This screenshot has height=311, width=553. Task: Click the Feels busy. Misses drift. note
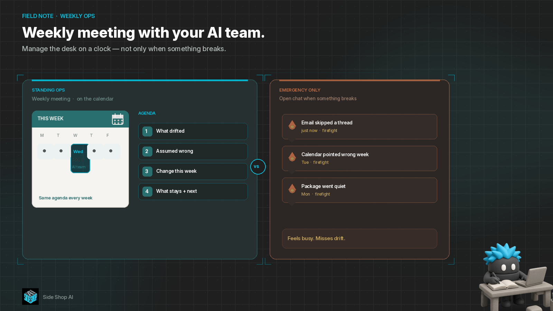359,238
